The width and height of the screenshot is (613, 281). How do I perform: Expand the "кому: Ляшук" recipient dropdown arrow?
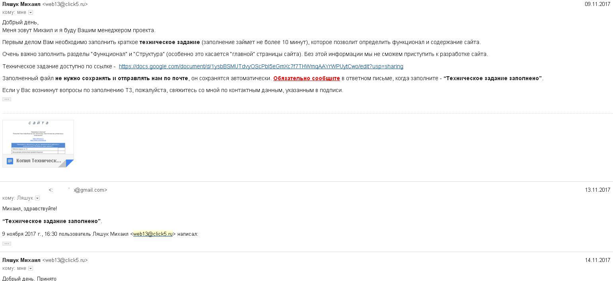pyautogui.click(x=37, y=198)
